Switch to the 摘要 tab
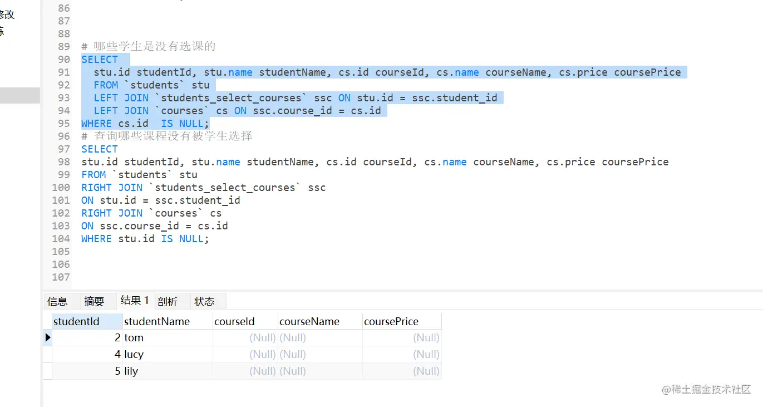This screenshot has width=763, height=407. tap(94, 301)
